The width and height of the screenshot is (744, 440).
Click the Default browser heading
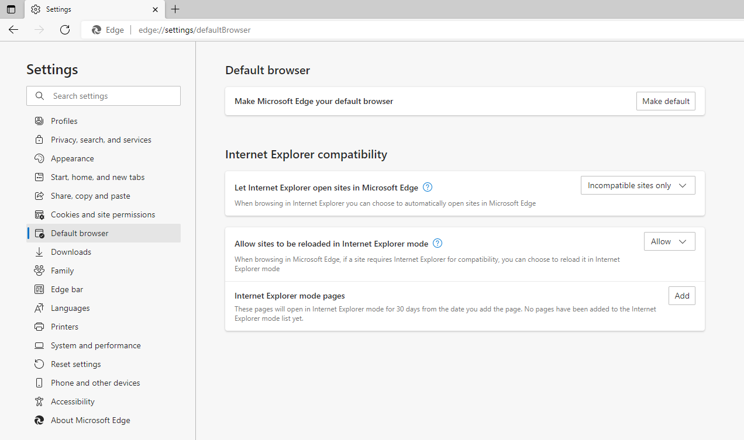[267, 71]
